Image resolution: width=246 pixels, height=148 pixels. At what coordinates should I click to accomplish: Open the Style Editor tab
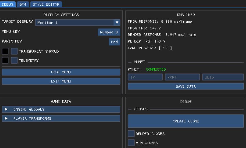(x=46, y=4)
